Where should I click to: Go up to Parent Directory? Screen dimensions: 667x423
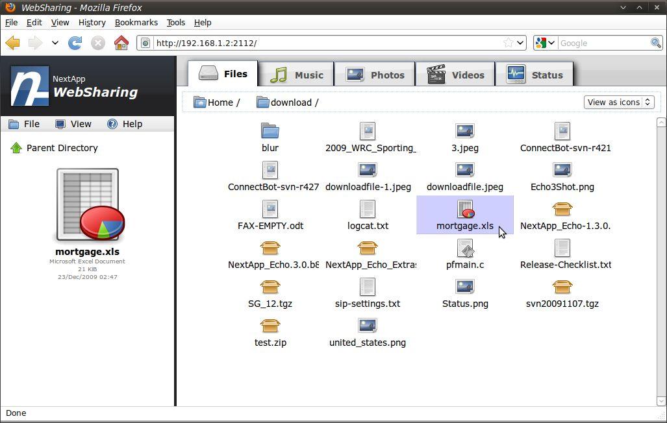(x=55, y=148)
